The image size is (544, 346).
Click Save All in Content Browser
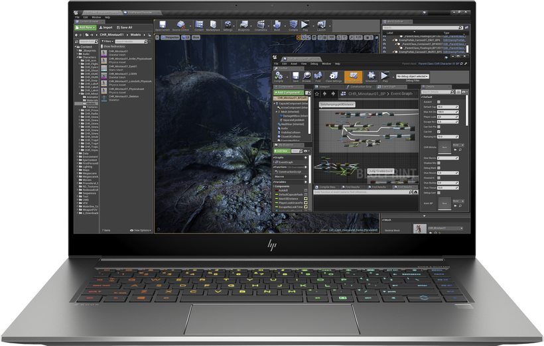(124, 27)
